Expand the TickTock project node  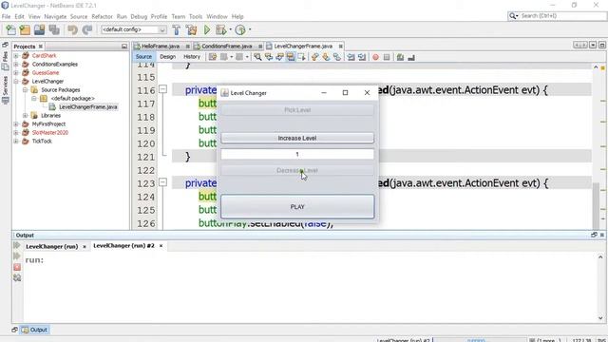click(x=16, y=142)
